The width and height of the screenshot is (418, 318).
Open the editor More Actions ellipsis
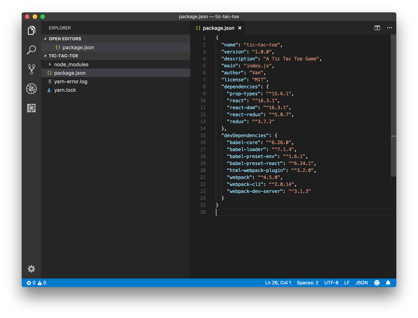click(389, 28)
